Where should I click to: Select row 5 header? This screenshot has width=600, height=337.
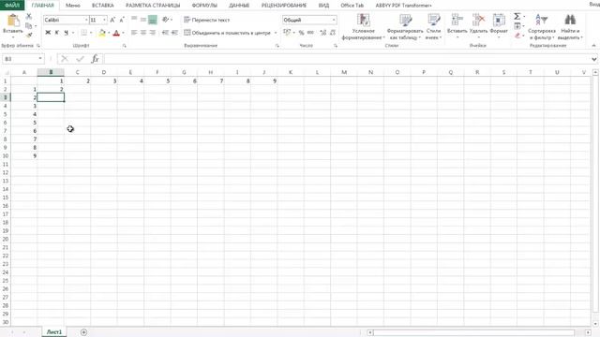[6, 114]
